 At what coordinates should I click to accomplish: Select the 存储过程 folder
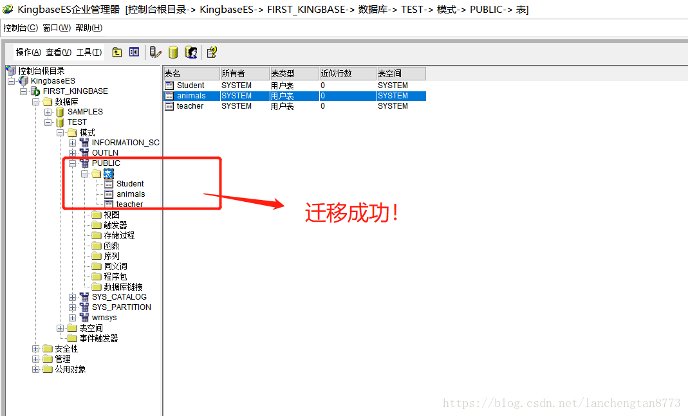click(119, 235)
